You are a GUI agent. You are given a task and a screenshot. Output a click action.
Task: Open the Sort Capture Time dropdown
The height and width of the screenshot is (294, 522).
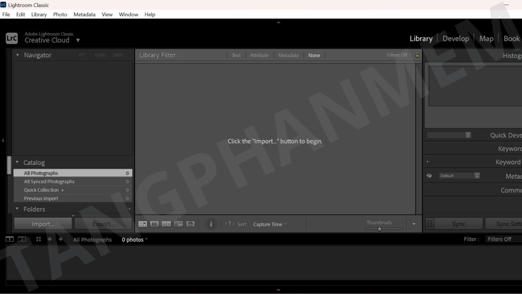tap(270, 225)
